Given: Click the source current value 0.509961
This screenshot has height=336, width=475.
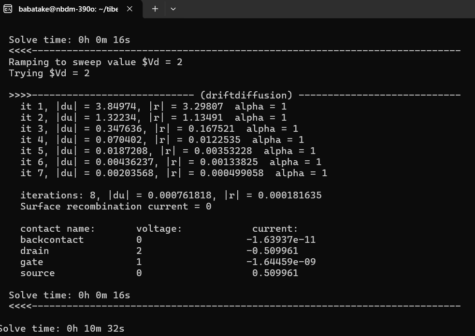Looking at the screenshot, I should coord(275,273).
